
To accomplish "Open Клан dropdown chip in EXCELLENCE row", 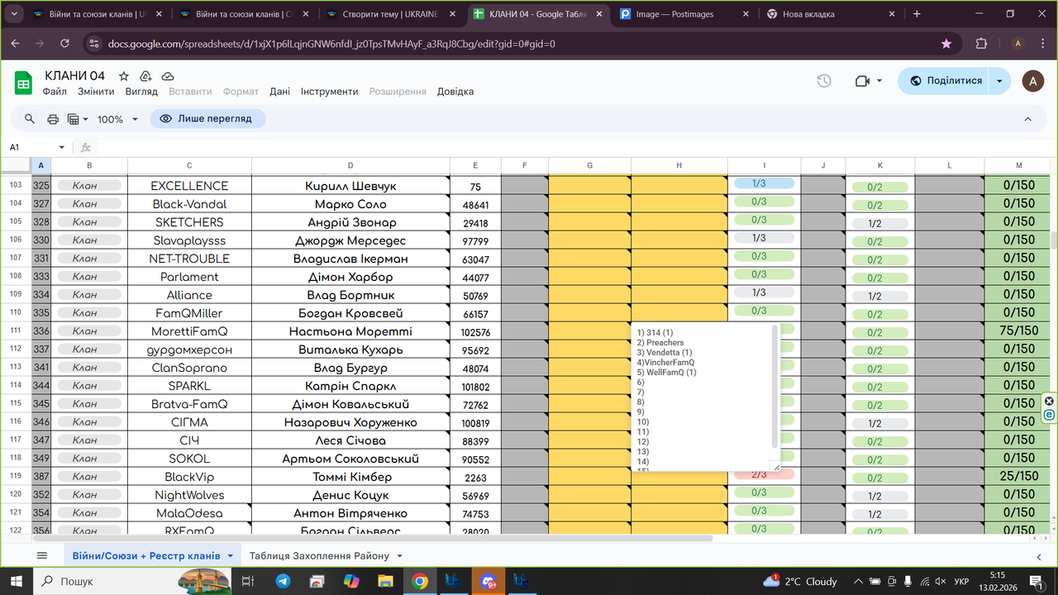I will (88, 185).
